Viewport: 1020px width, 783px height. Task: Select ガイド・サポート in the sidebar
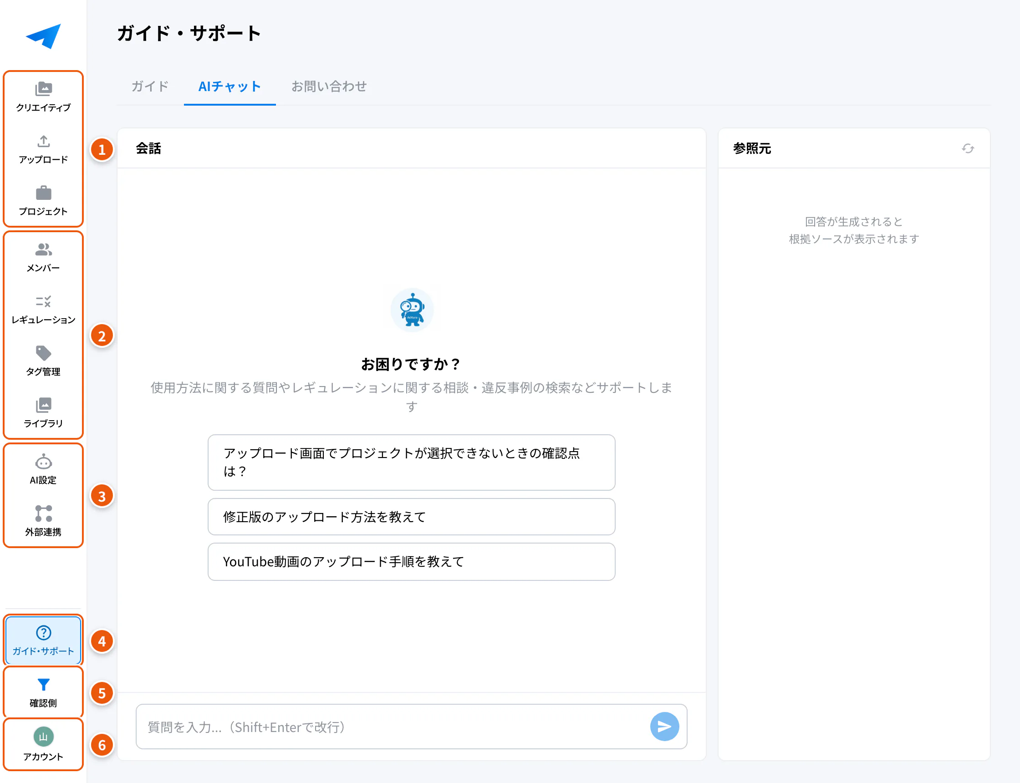43,641
